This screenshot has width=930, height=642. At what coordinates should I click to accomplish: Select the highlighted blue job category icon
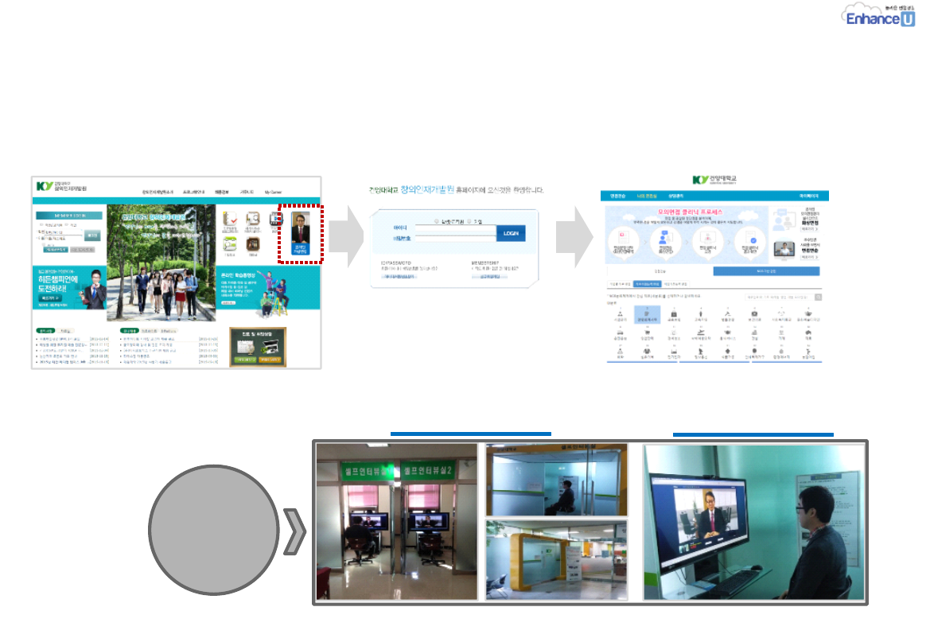647,316
